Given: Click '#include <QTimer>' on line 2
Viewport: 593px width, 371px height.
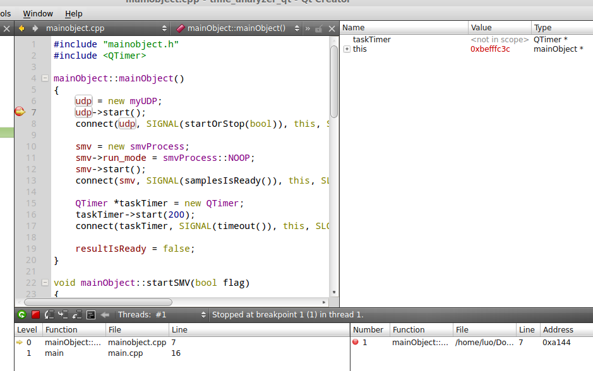Looking at the screenshot, I should 100,56.
